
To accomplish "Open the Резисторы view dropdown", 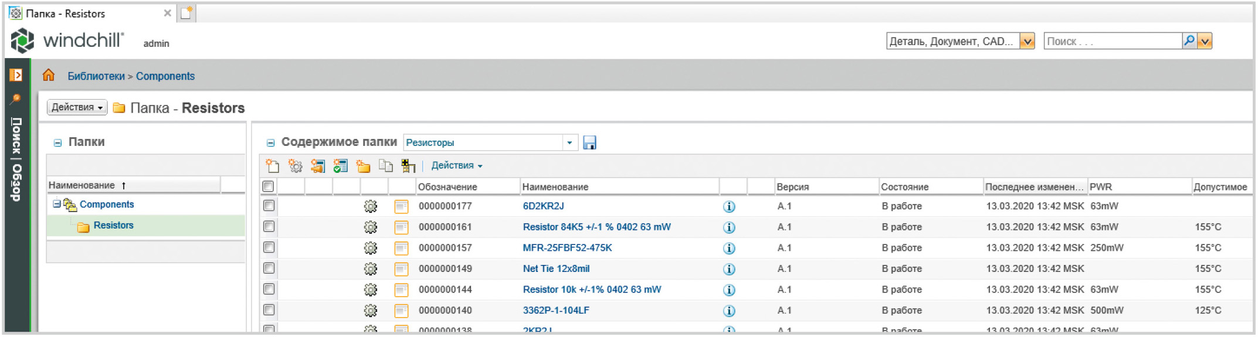I will tap(569, 142).
